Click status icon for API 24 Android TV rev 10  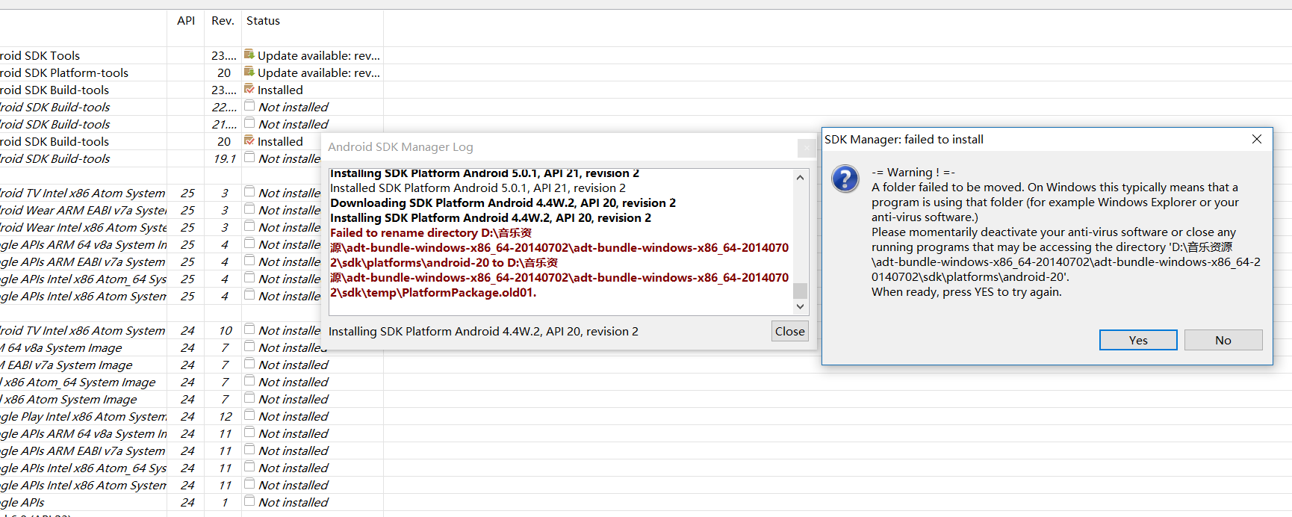249,329
